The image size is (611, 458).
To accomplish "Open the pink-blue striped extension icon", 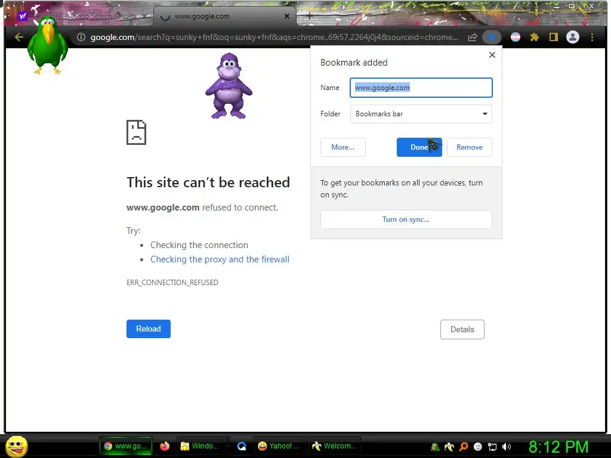I will point(515,37).
